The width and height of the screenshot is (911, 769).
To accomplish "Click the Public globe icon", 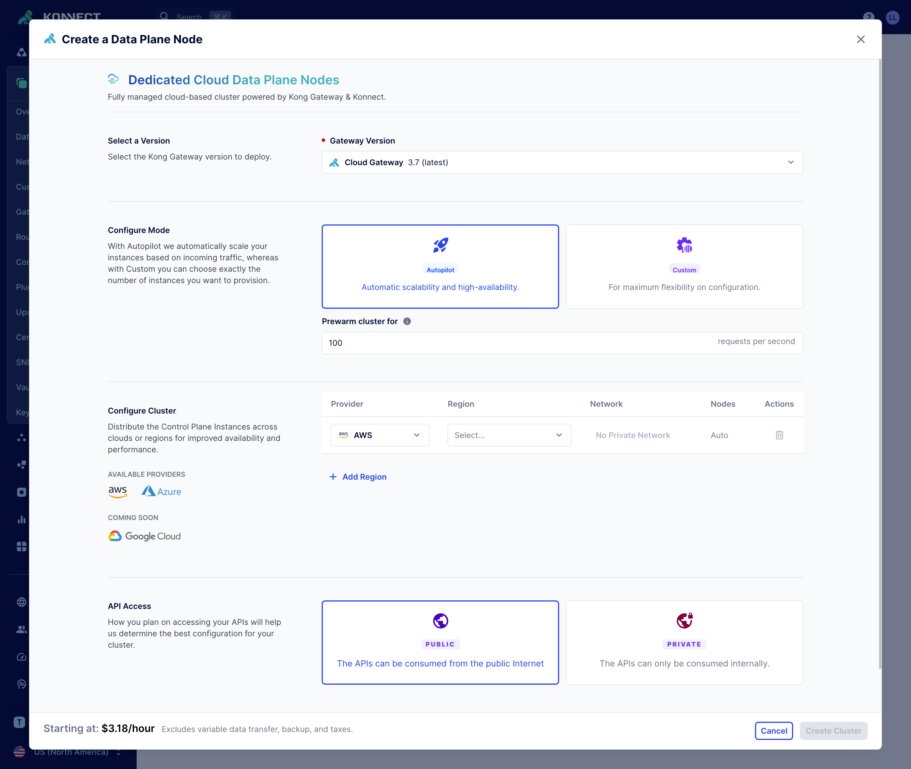I will pos(440,621).
